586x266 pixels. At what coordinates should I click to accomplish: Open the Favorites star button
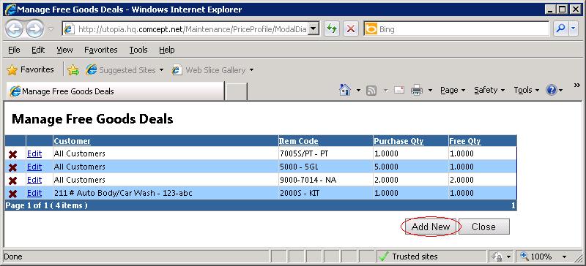click(x=30, y=69)
